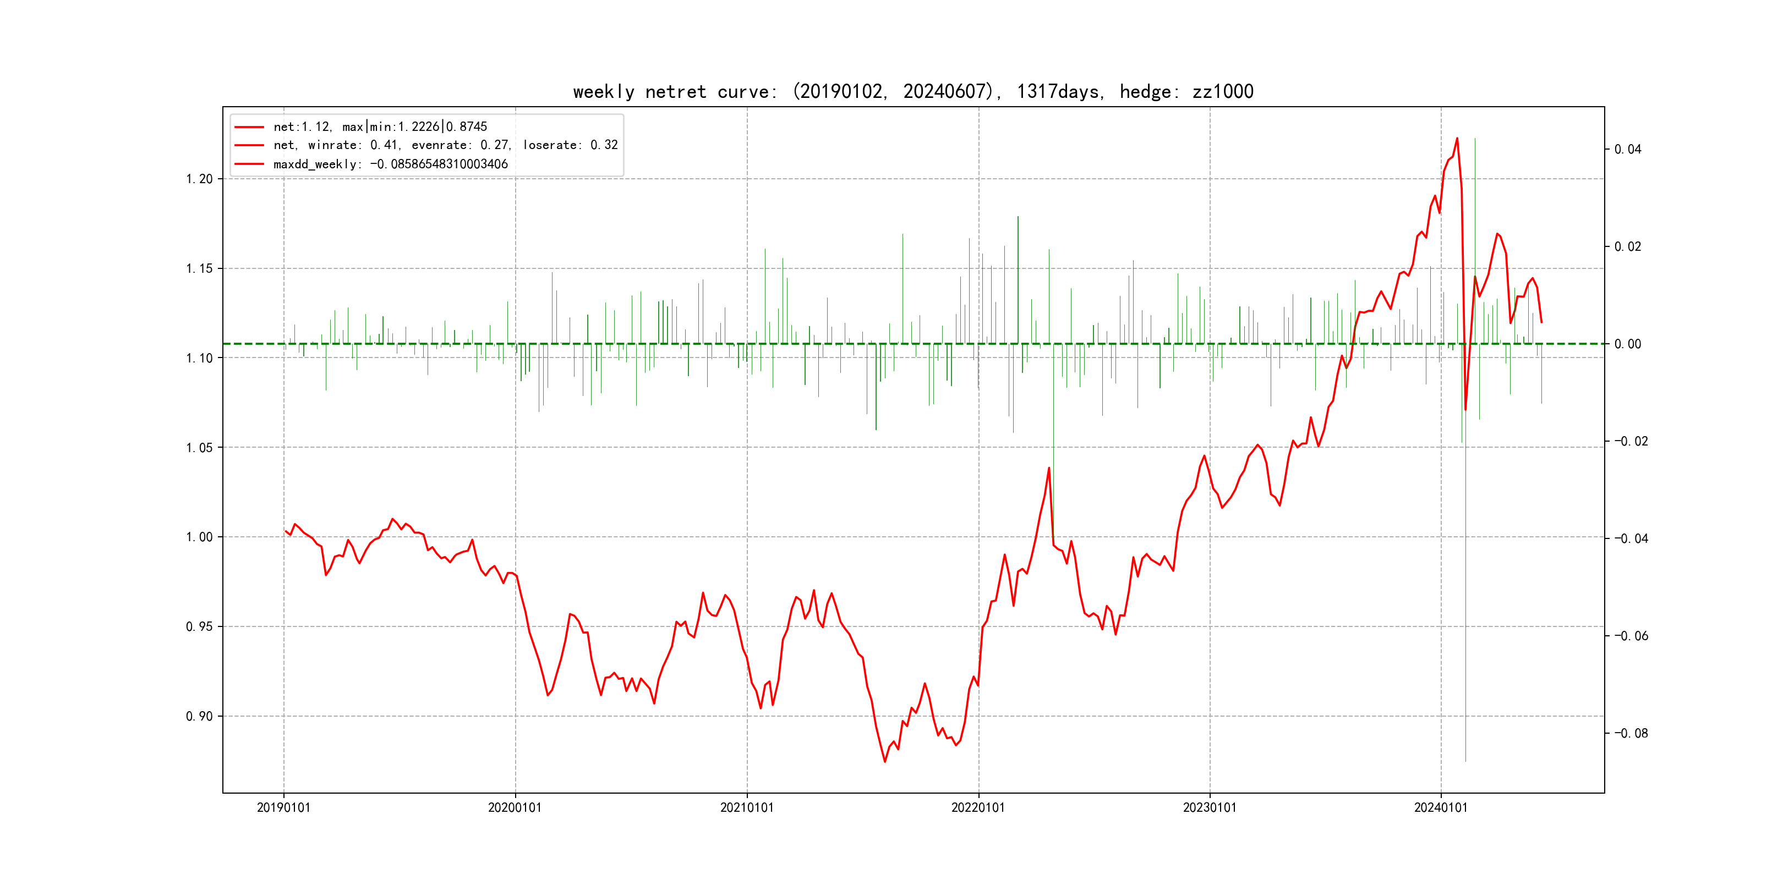Click the 0.04 right axis label
1783x891 pixels.
[1627, 150]
